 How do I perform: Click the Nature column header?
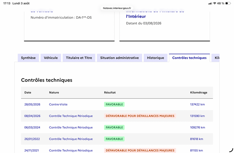point(54,92)
